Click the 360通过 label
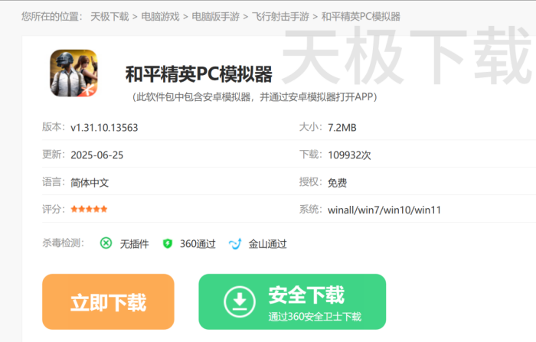536x342 pixels. 198,243
